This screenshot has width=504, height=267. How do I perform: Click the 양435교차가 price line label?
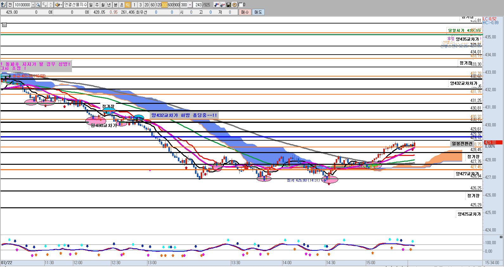point(467,39)
